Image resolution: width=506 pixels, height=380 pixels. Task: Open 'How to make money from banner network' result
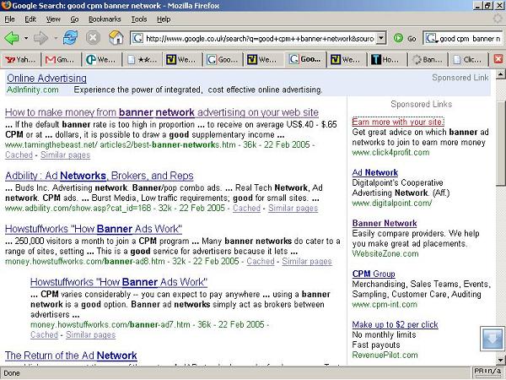(x=162, y=112)
